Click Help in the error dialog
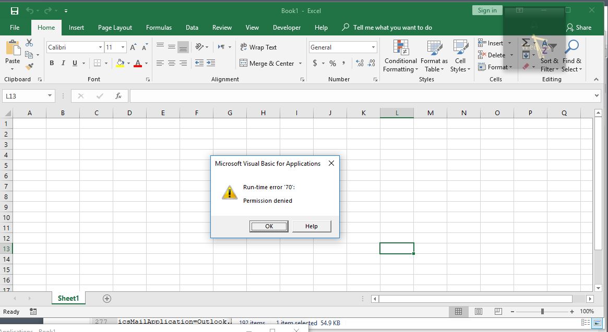608x332 pixels. pos(311,226)
